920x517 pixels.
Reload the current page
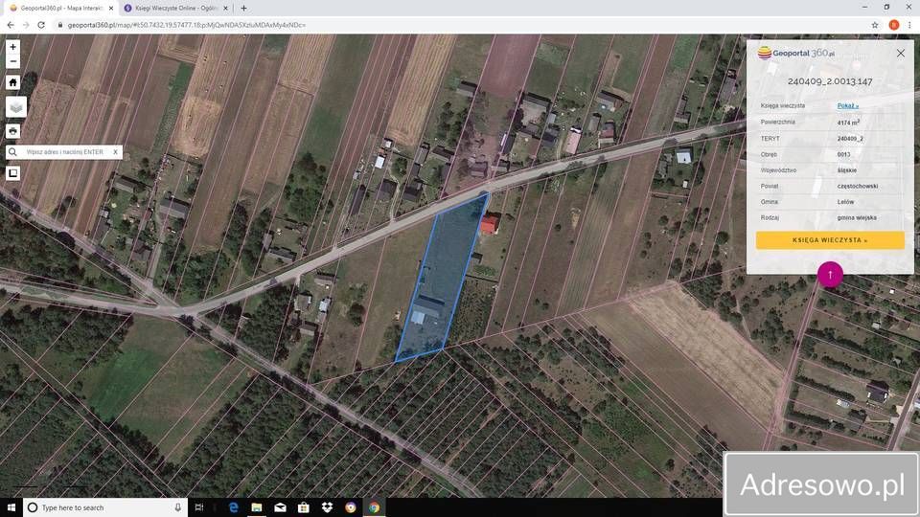[41, 25]
